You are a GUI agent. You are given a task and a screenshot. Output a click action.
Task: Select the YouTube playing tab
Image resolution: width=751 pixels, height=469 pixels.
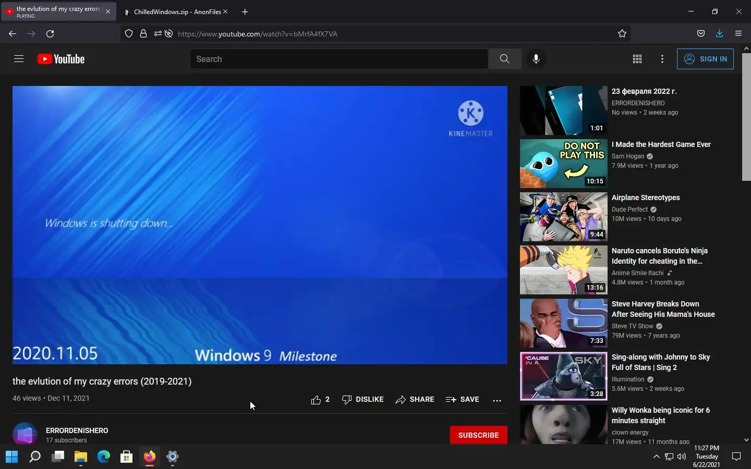coord(57,11)
